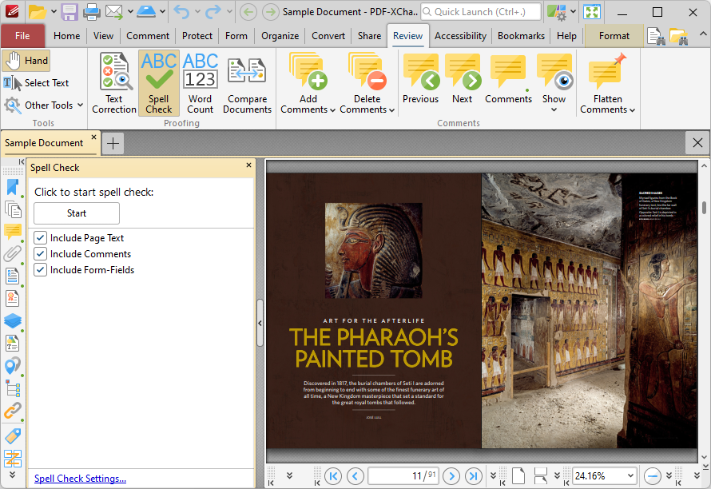Open the Bookmarks sidebar pane icon

coord(13,187)
